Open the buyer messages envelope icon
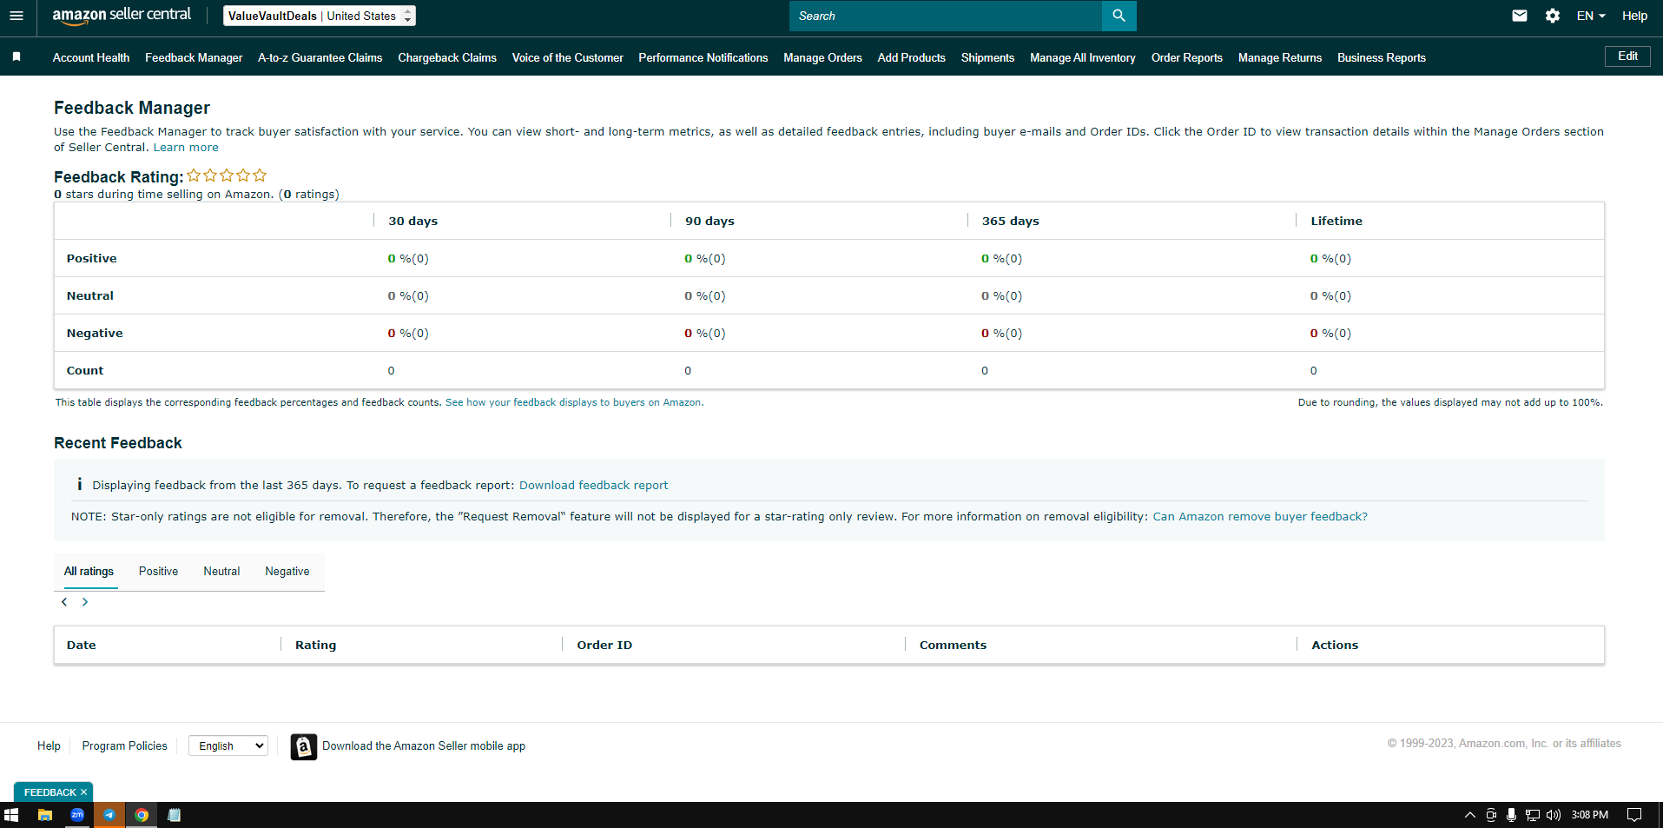 [1519, 16]
